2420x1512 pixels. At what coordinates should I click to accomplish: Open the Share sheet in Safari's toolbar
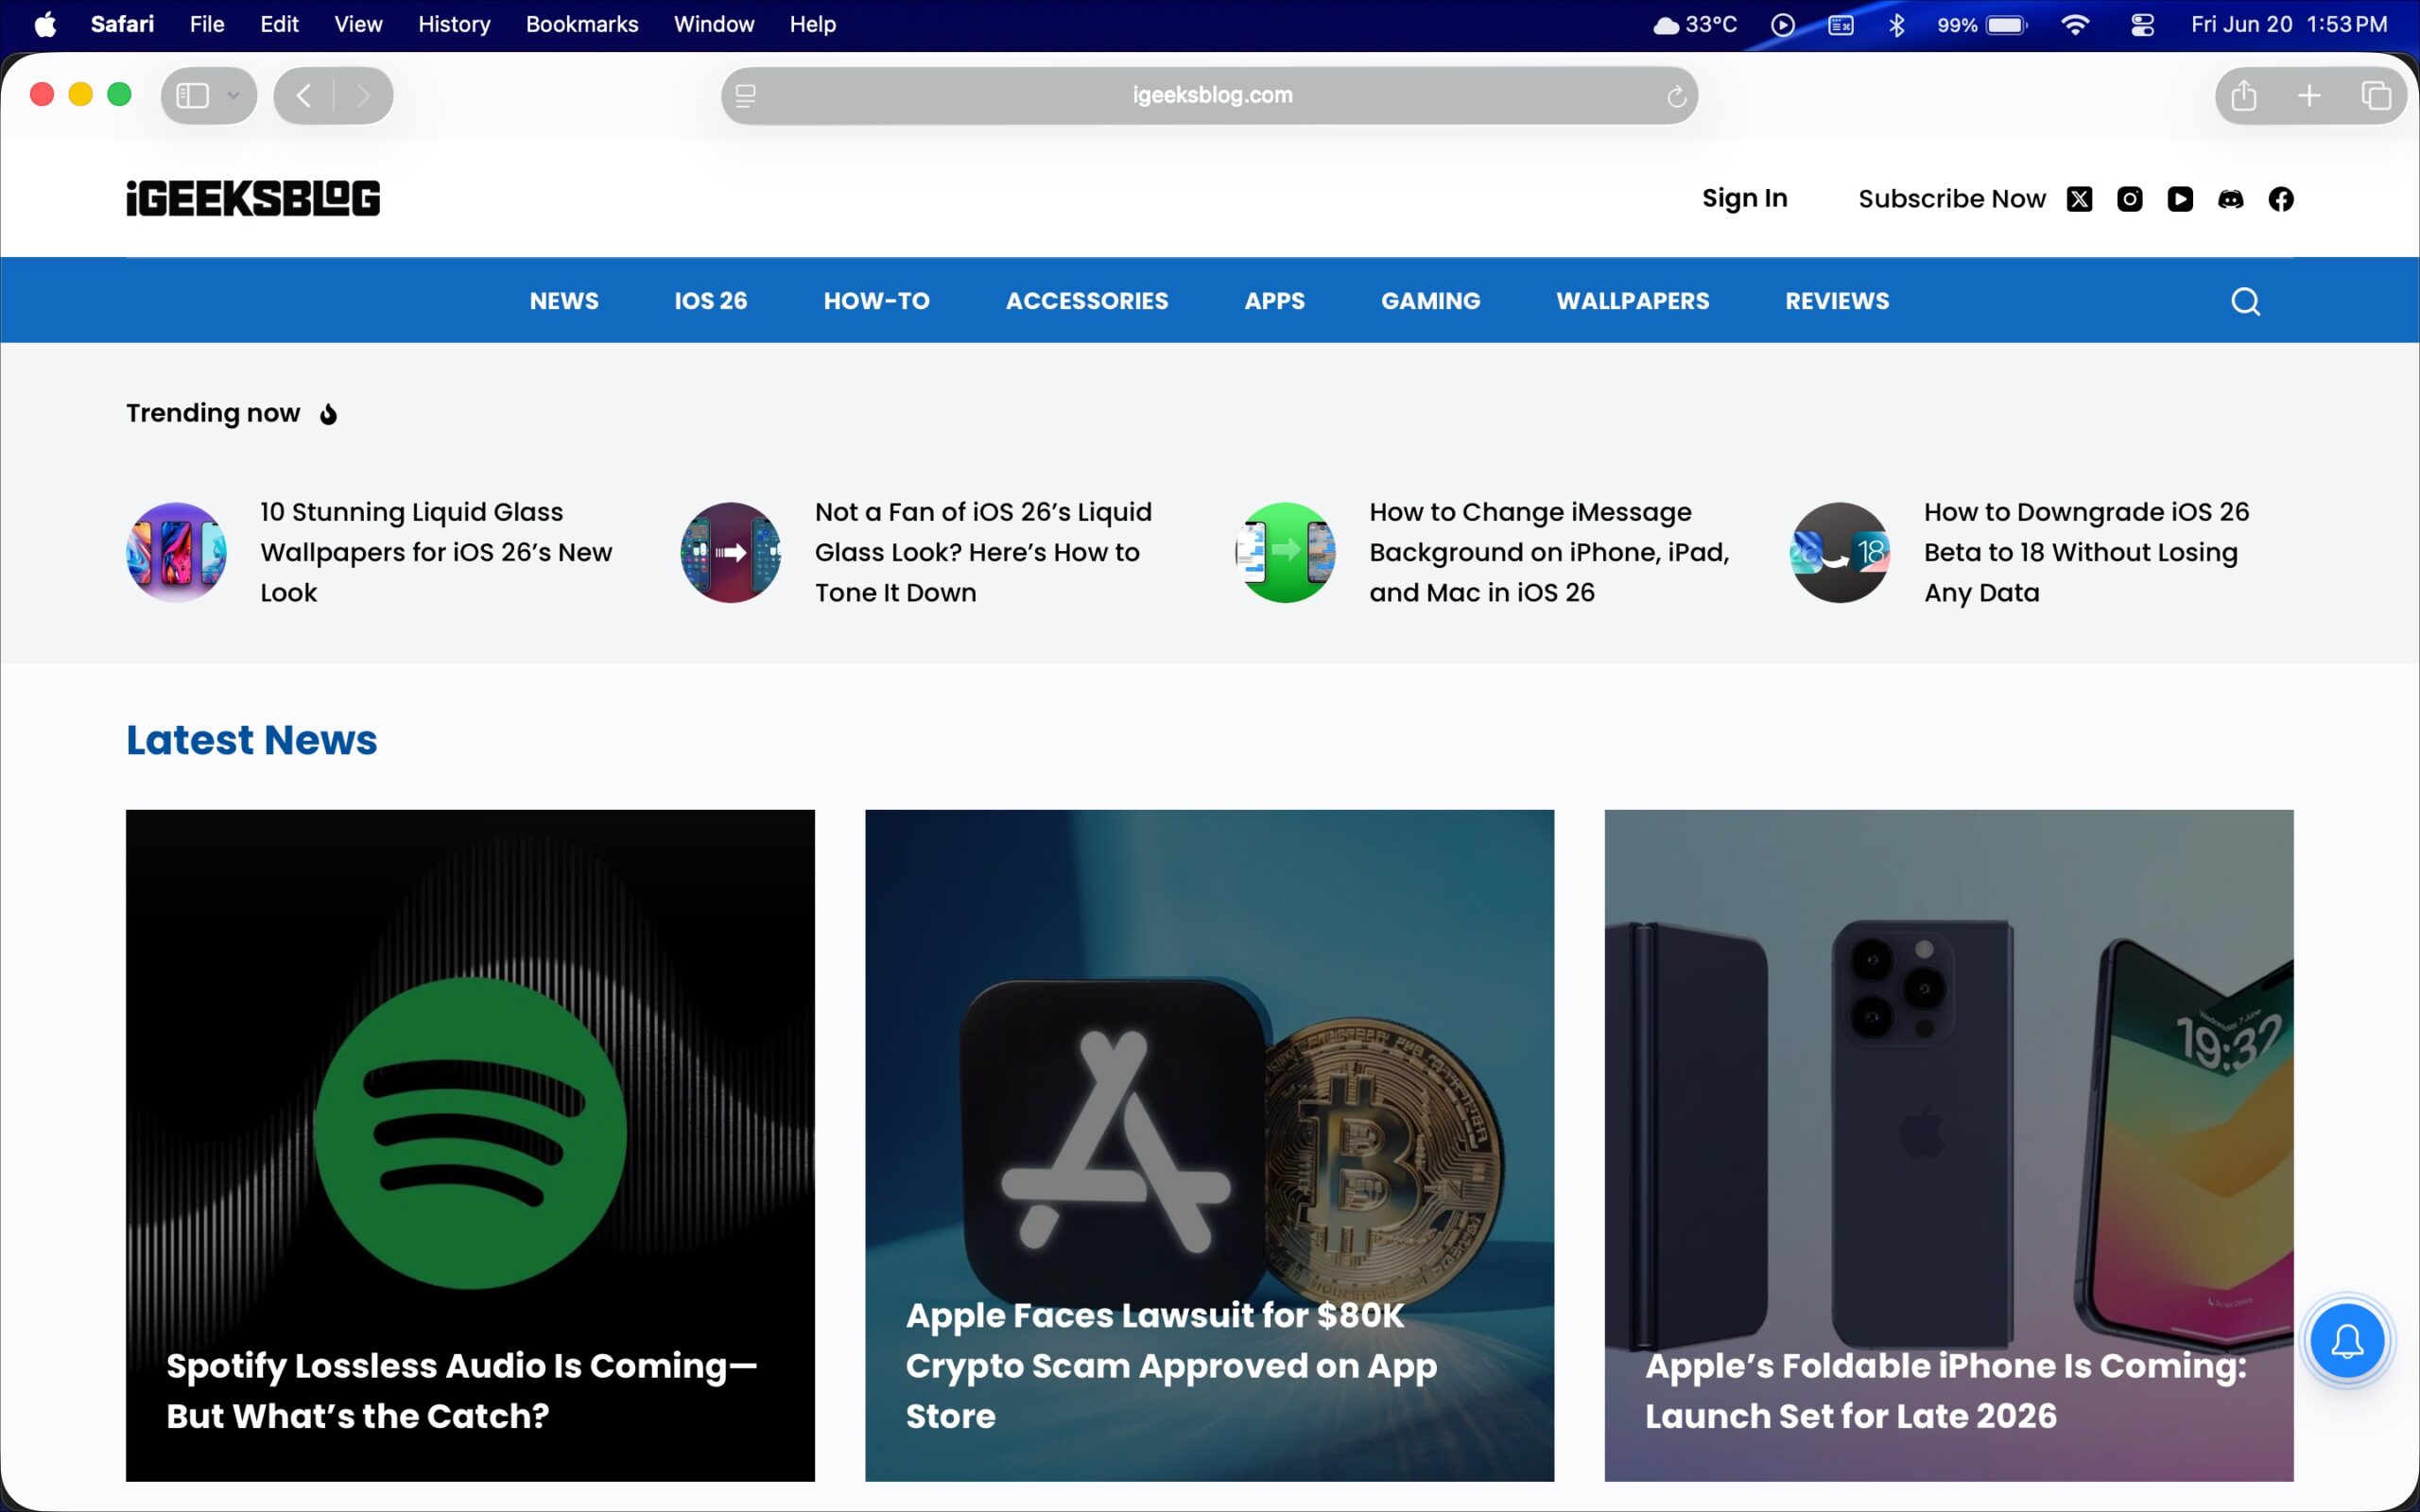coord(2243,95)
